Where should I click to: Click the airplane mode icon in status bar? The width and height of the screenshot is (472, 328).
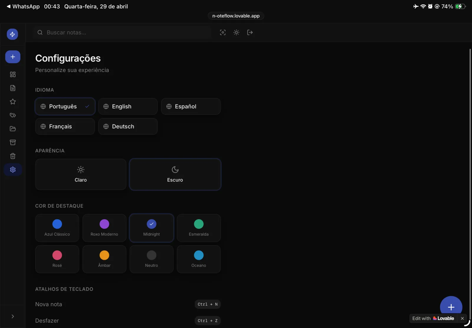pos(416,6)
